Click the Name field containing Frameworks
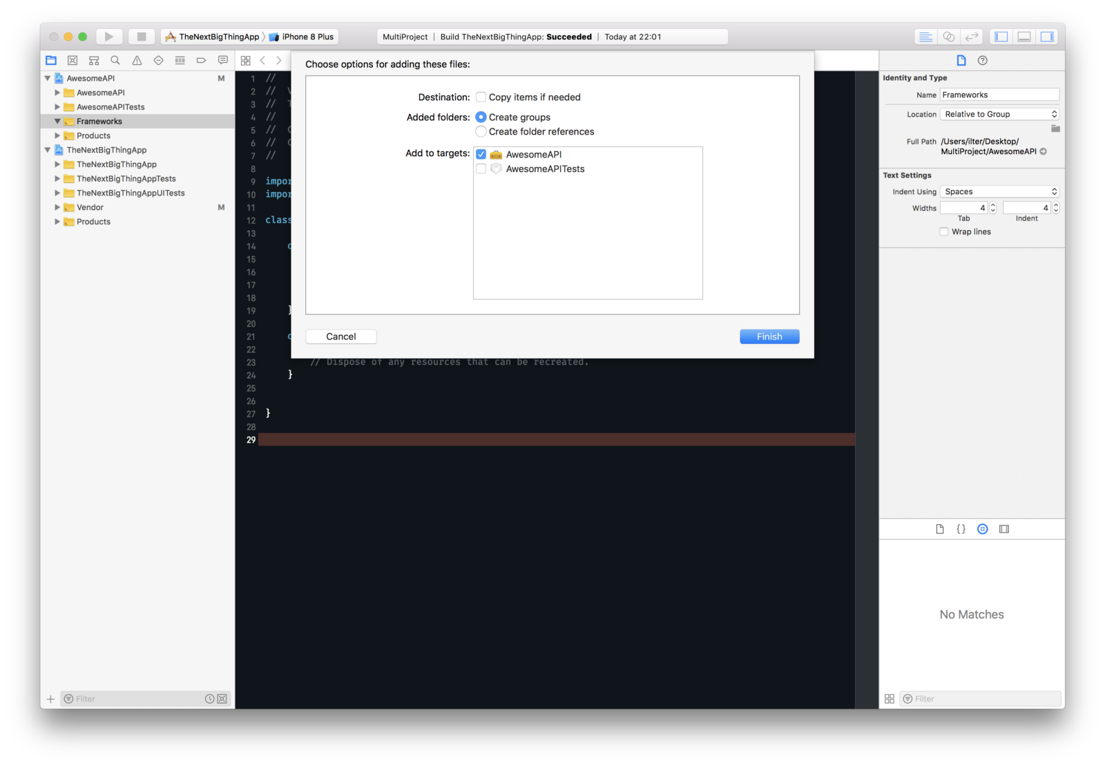Screen dimensions: 1105x766 coord(999,95)
